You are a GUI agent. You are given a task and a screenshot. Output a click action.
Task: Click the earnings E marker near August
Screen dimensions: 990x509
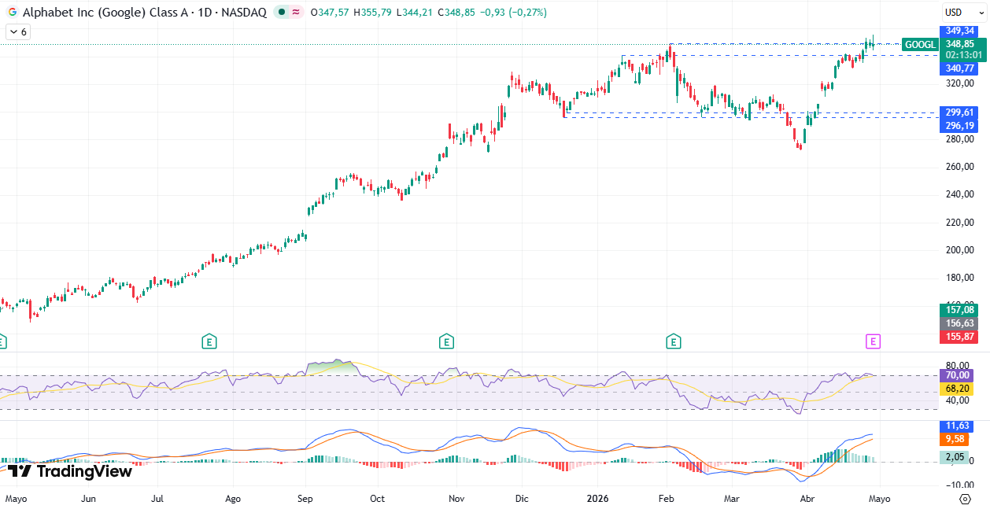click(x=209, y=341)
